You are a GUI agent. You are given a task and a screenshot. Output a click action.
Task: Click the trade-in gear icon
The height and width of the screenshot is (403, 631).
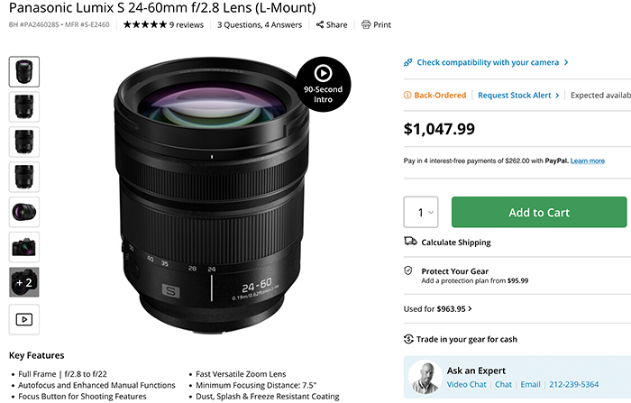pos(408,338)
